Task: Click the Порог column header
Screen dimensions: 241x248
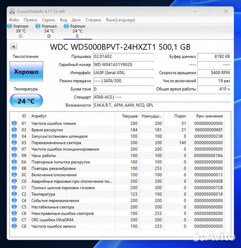Action: click(176, 116)
